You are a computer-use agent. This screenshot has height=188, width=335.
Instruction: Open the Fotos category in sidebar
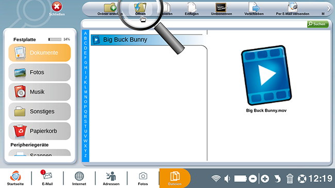(x=40, y=73)
